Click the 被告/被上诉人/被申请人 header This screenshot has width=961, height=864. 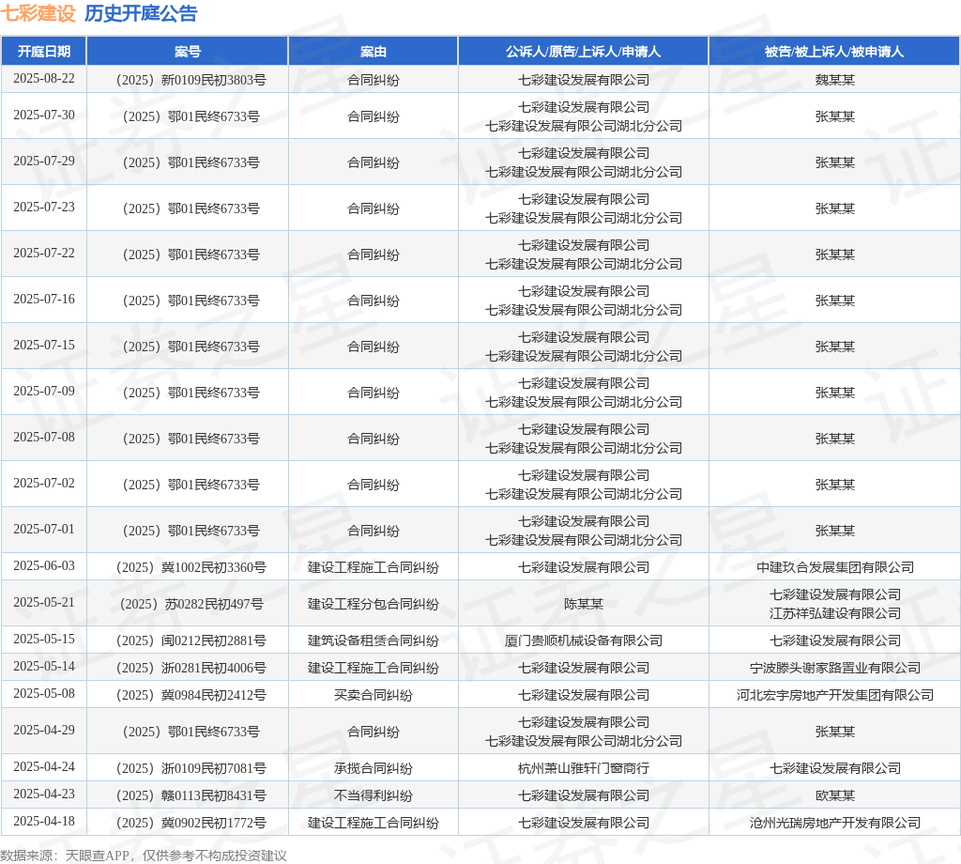(834, 52)
